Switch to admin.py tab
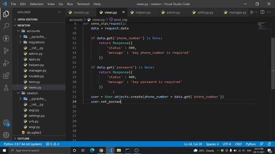 [x=173, y=12]
